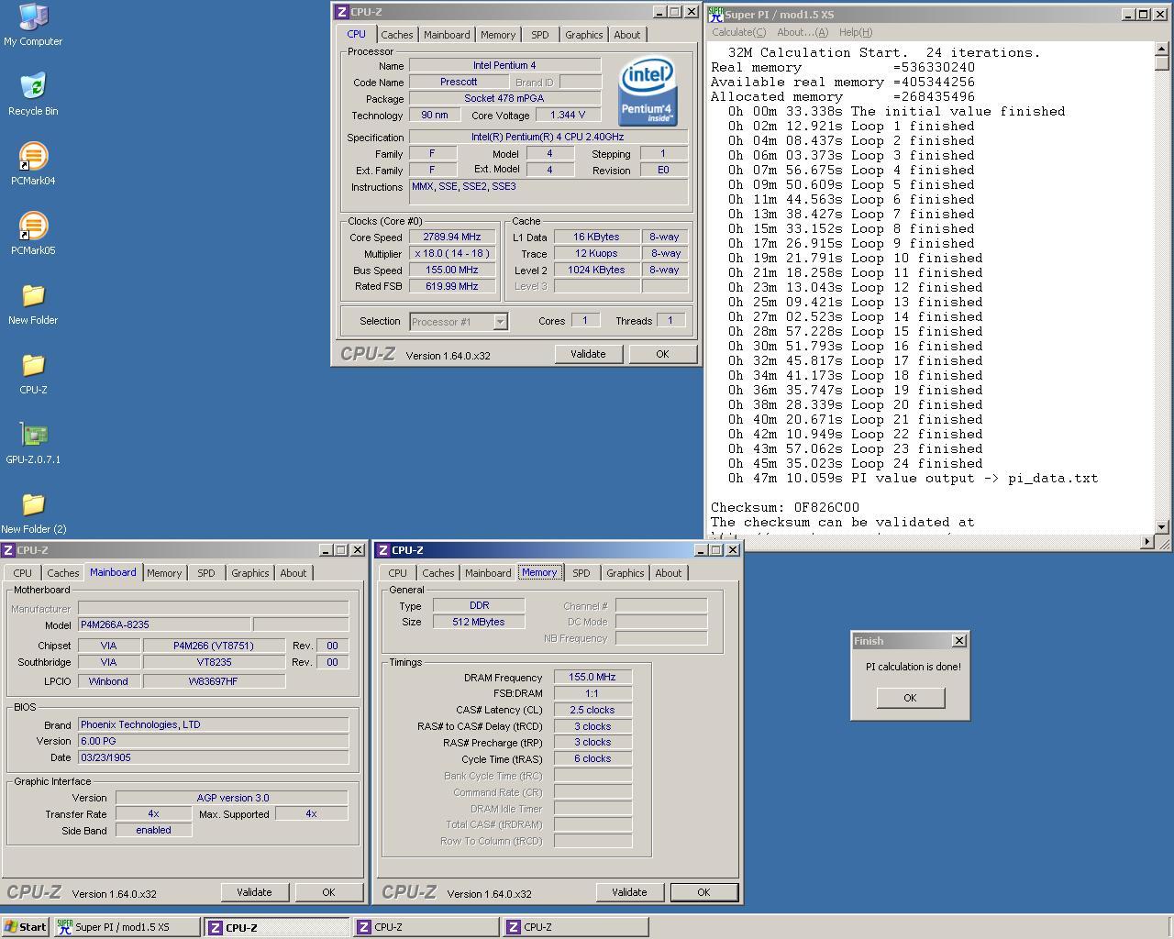Click OK in Memory CPU-Z window
Image resolution: width=1174 pixels, height=939 pixels.
703,892
